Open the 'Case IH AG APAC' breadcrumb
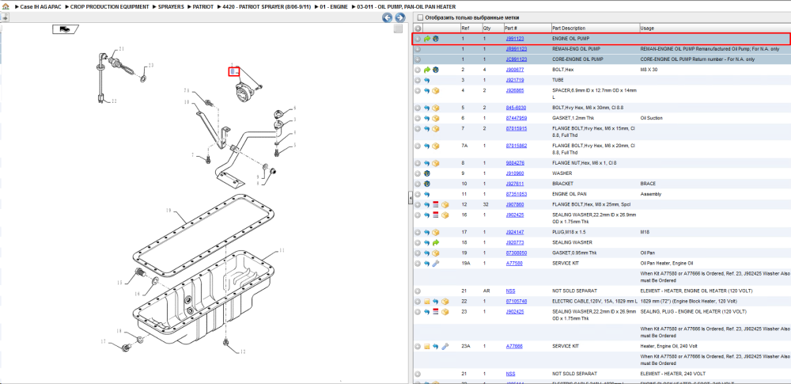 point(43,7)
